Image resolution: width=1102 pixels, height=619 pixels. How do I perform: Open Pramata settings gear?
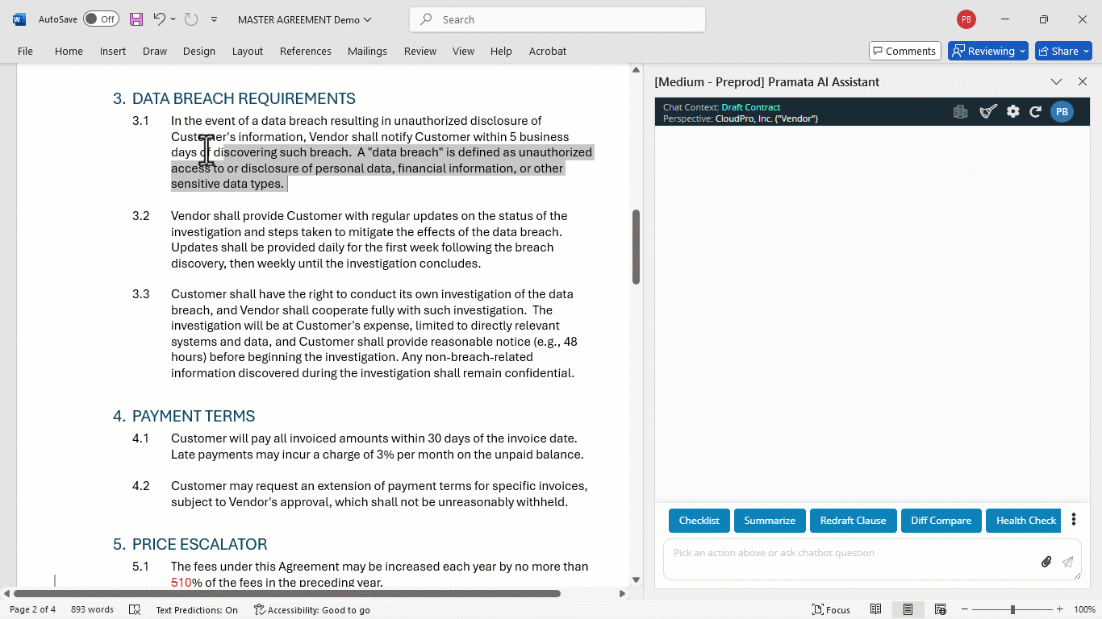pos(1013,112)
